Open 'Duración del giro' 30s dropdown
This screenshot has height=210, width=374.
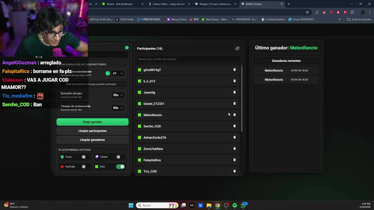(x=118, y=95)
